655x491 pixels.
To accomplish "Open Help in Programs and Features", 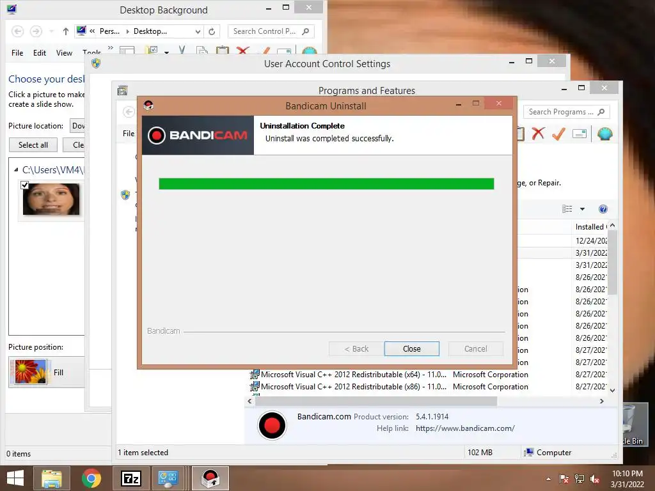I will click(603, 209).
